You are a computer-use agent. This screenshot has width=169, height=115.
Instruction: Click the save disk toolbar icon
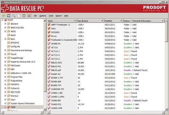pos(9,16)
